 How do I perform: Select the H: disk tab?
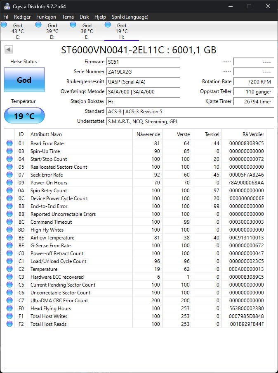point(121,31)
